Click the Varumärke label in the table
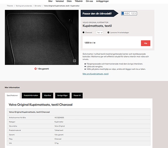The width and height of the screenshot is (168, 148). [13, 126]
